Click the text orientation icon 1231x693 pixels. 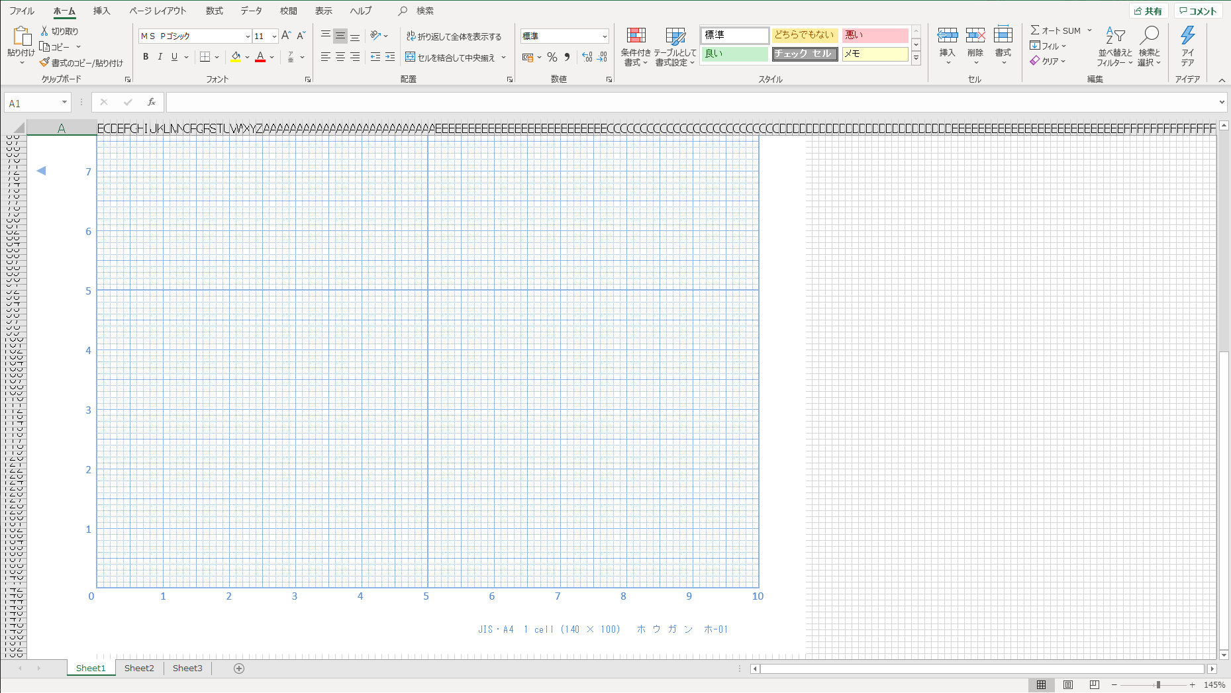(x=375, y=36)
